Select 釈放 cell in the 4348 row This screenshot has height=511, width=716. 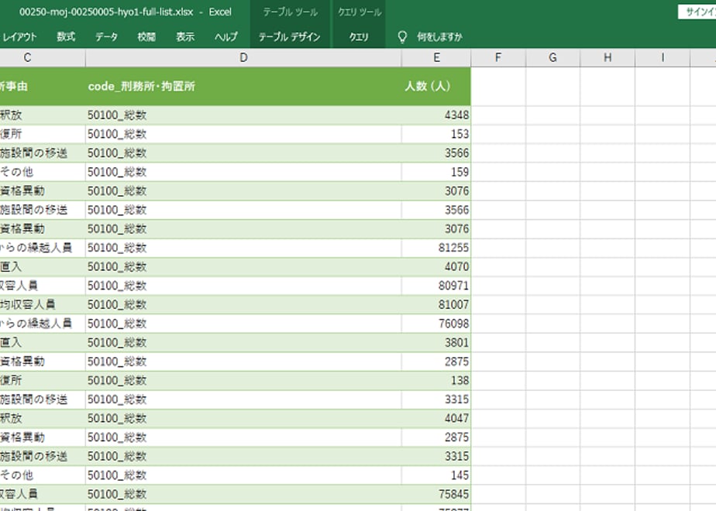pyautogui.click(x=43, y=115)
